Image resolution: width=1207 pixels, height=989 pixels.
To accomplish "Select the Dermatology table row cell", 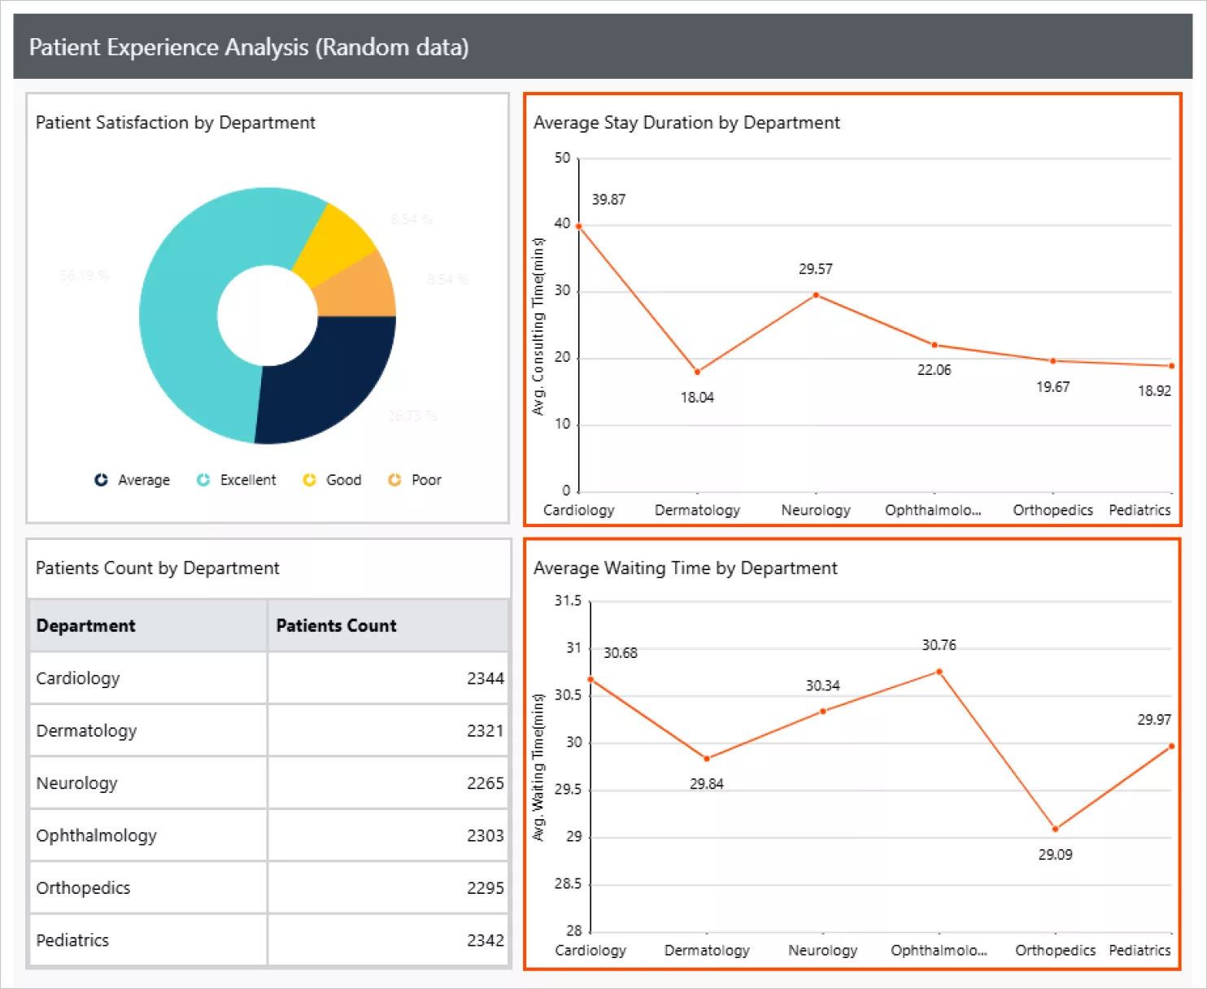I will (148, 730).
